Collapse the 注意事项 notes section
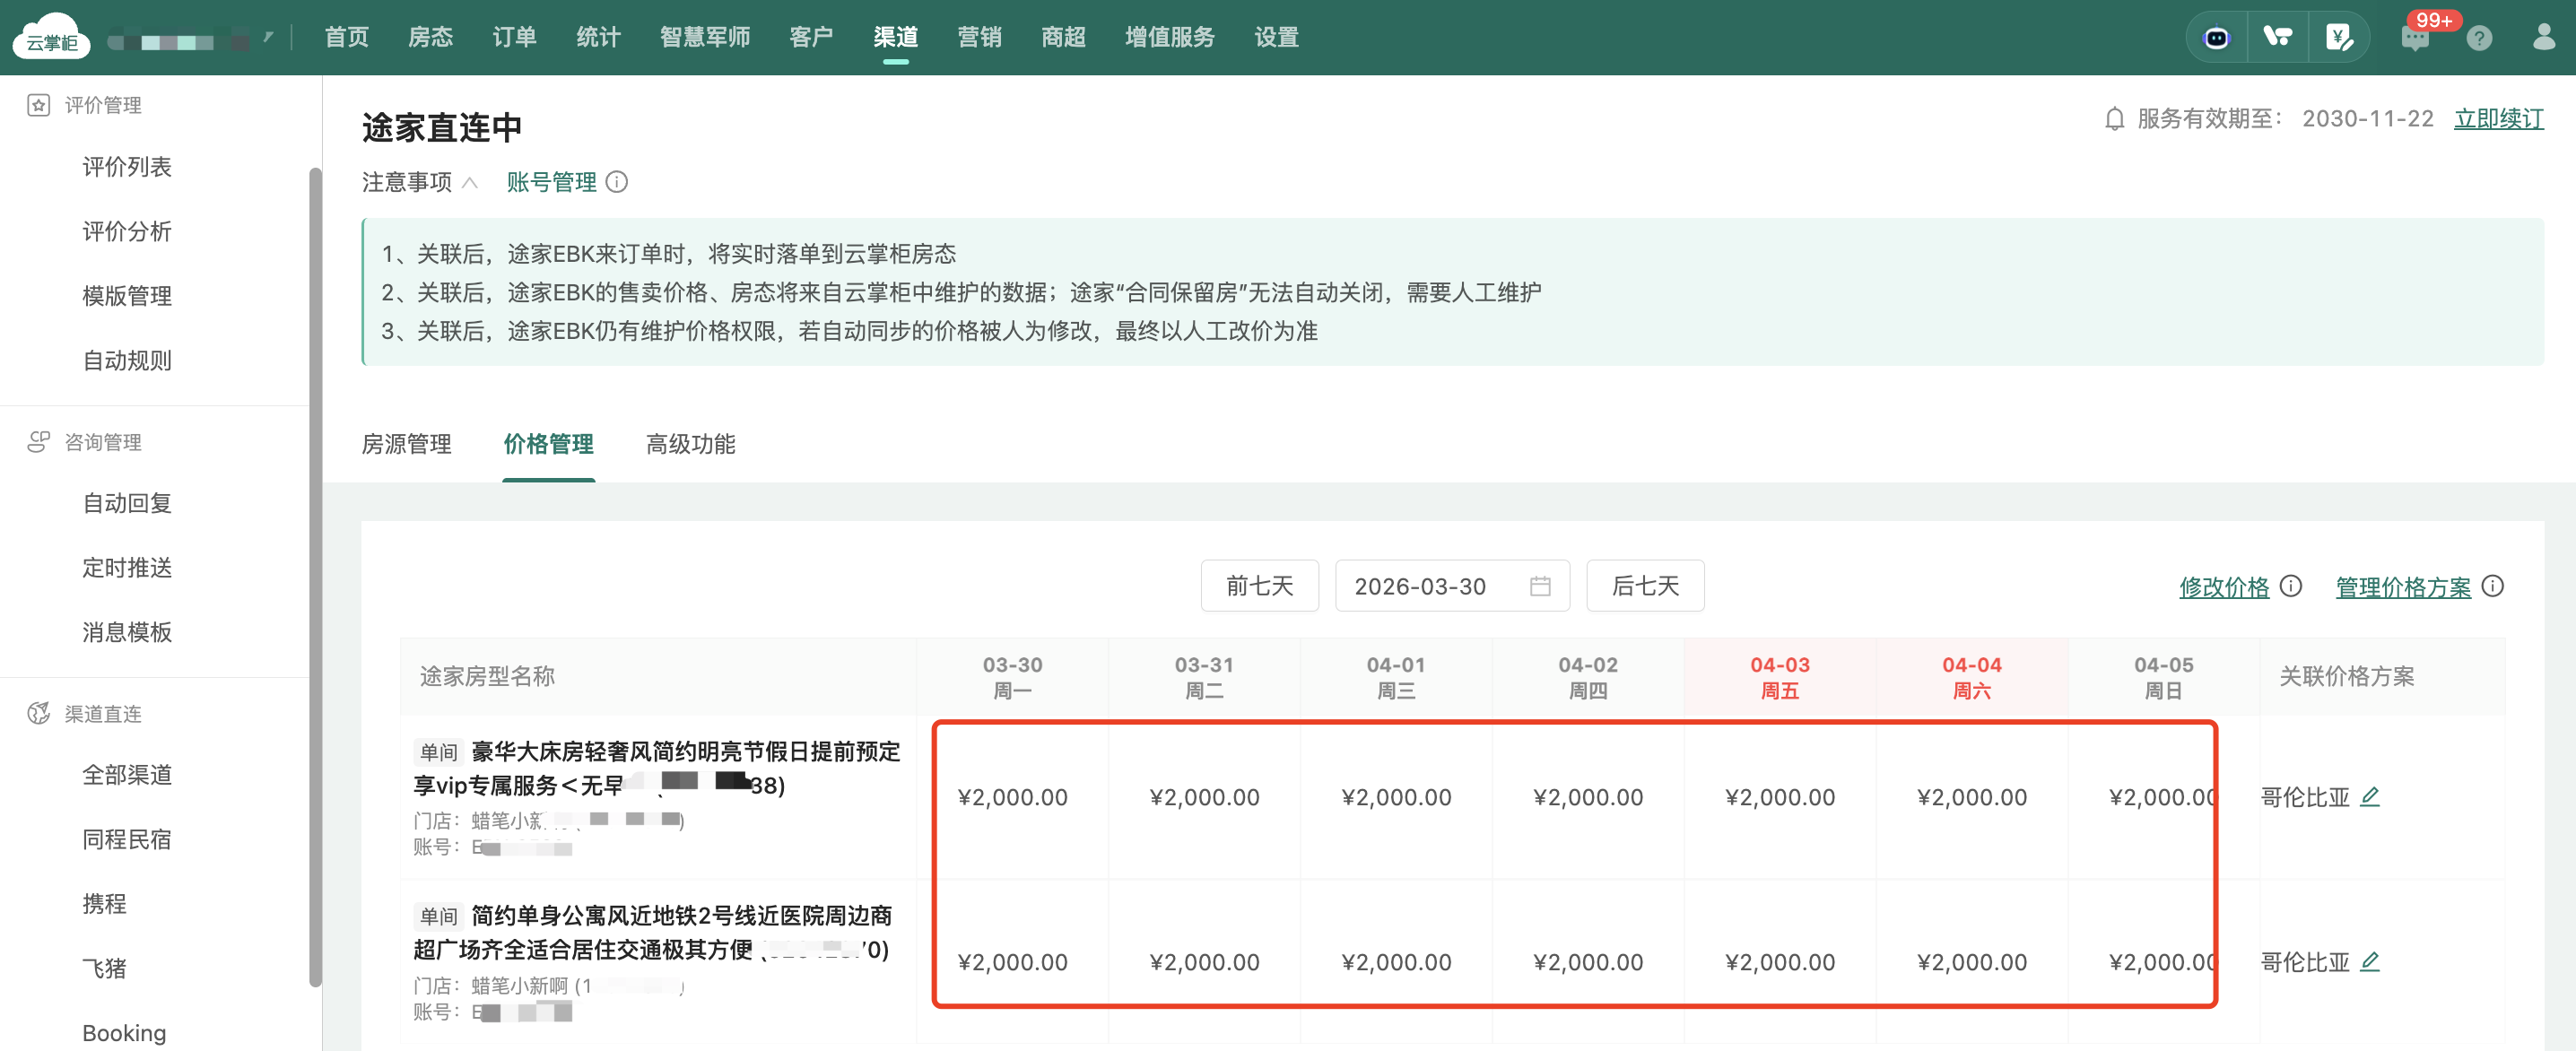 (470, 182)
